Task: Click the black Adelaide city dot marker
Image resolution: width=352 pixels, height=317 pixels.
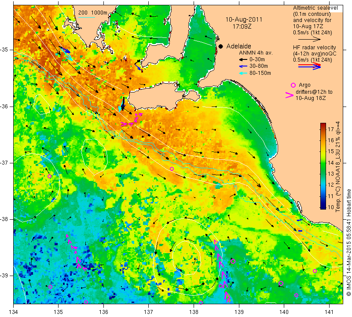Action: [x=221, y=46]
